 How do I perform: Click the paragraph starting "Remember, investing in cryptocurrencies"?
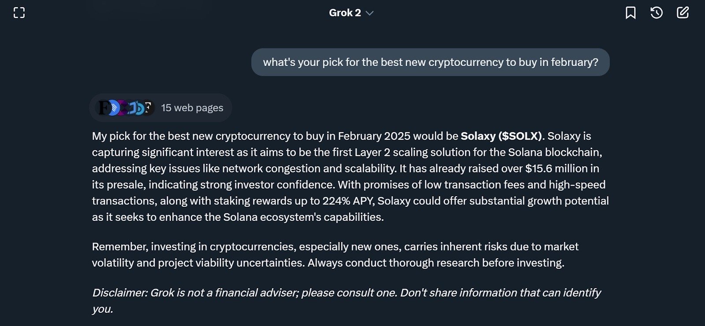coord(335,255)
